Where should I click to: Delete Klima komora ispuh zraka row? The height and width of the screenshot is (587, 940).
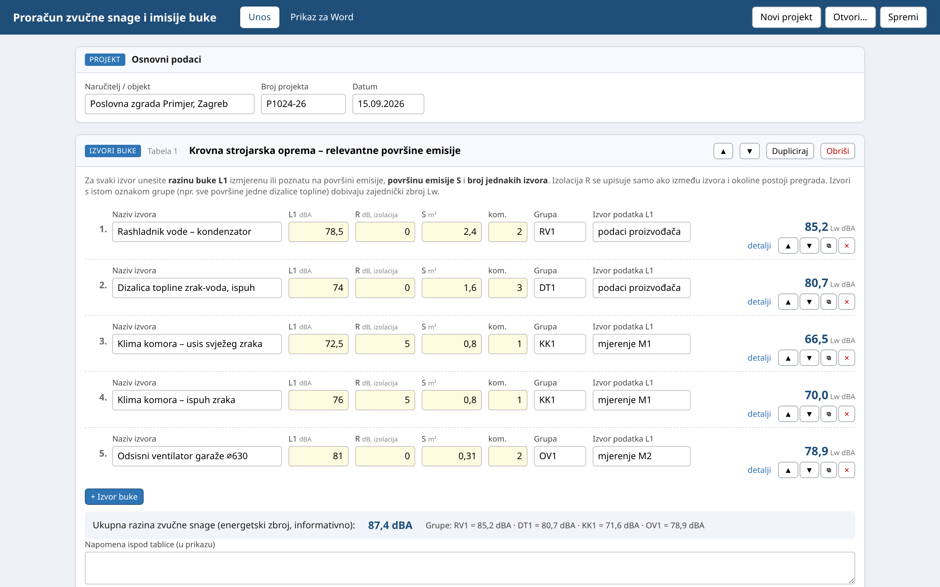coord(847,414)
